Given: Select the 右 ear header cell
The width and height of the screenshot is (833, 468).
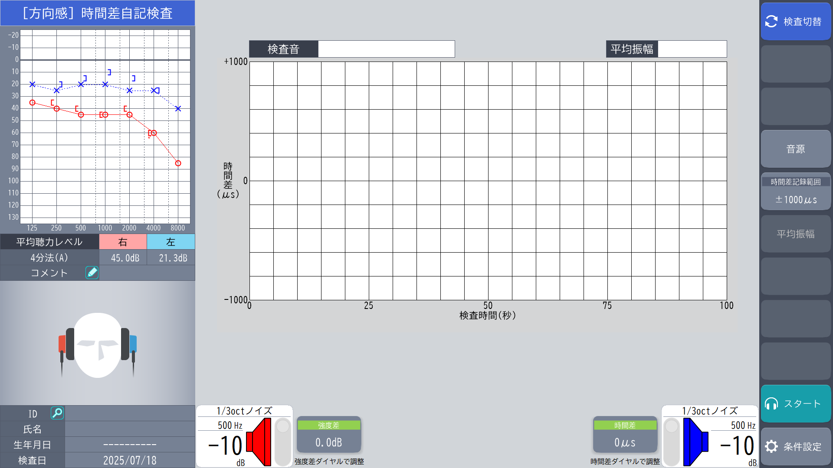Looking at the screenshot, I should [x=123, y=242].
